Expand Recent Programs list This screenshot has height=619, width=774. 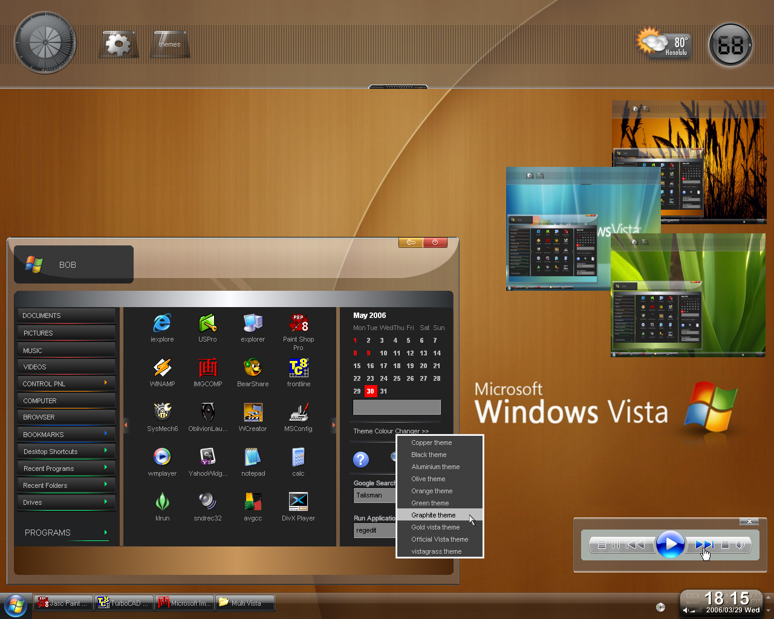coord(66,468)
